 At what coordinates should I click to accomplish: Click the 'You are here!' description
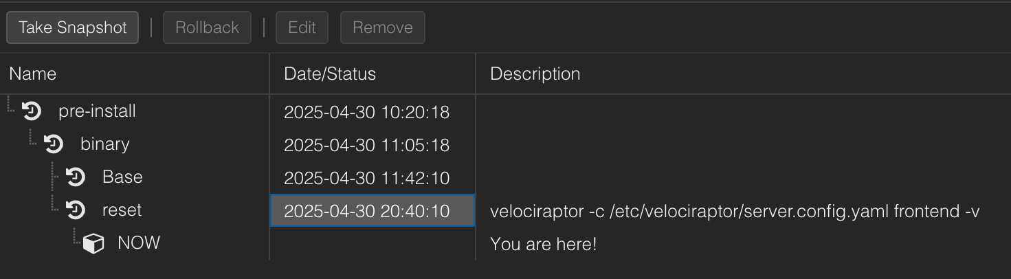click(x=543, y=244)
